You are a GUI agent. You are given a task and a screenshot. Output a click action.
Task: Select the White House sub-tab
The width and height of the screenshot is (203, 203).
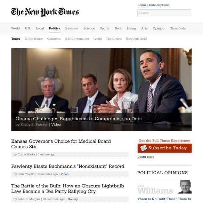[34, 39]
